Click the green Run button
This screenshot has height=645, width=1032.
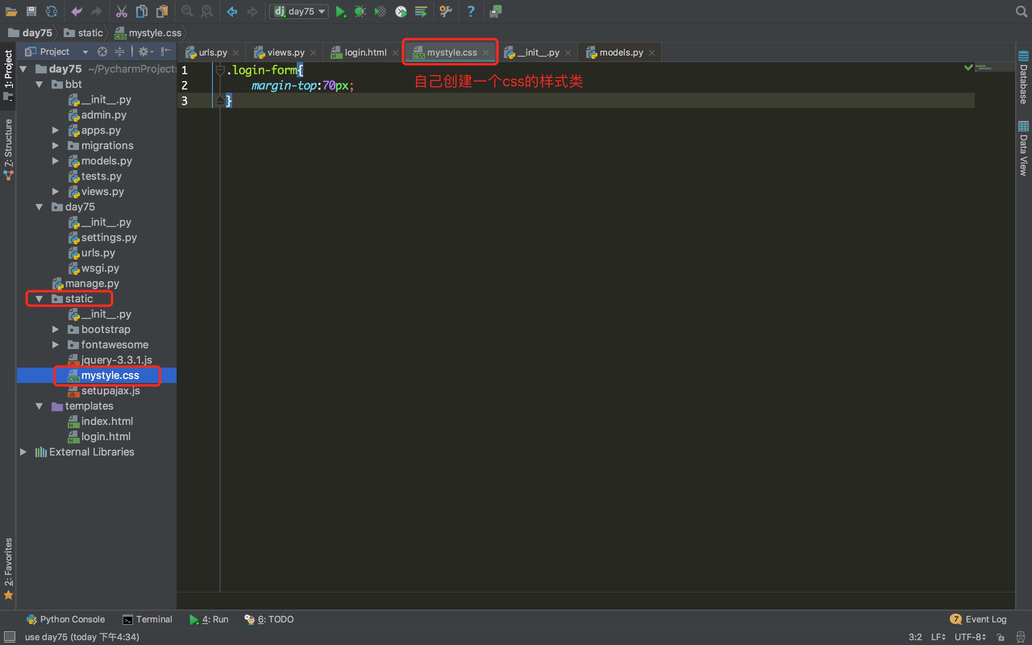[x=340, y=12]
